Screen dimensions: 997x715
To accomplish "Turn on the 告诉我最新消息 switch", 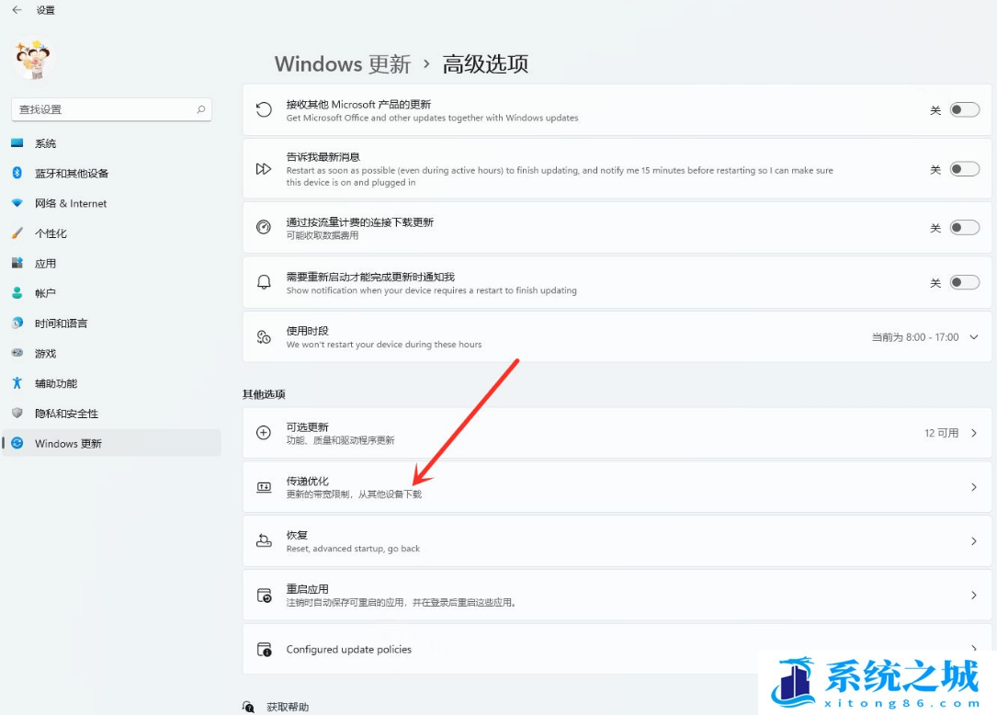I will coord(964,169).
